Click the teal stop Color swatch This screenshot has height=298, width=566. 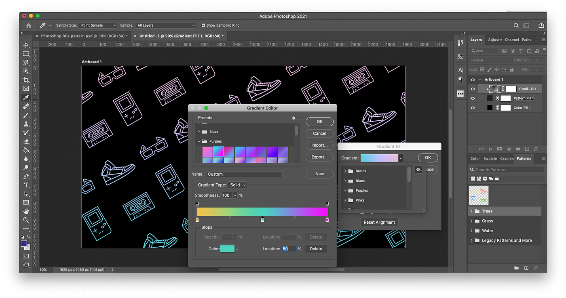[x=227, y=249]
